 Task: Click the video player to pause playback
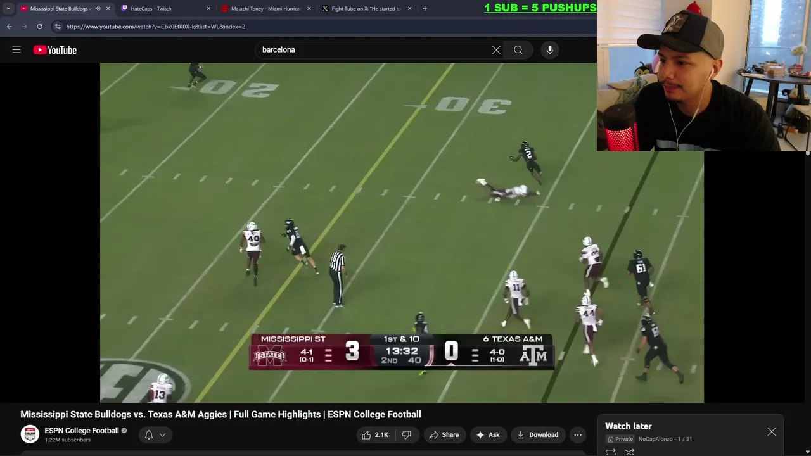402,232
